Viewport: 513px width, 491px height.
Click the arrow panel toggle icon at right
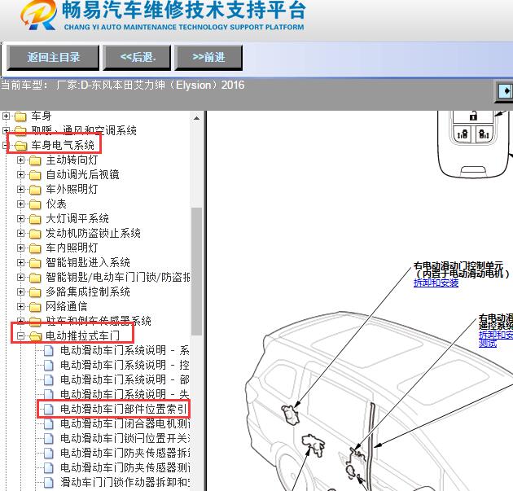[506, 91]
